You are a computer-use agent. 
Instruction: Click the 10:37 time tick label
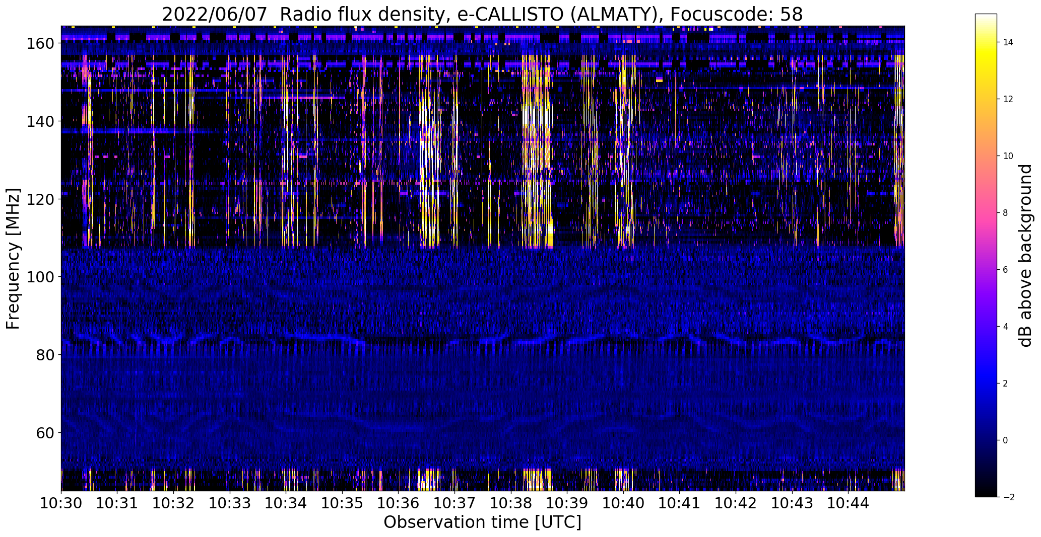(454, 502)
